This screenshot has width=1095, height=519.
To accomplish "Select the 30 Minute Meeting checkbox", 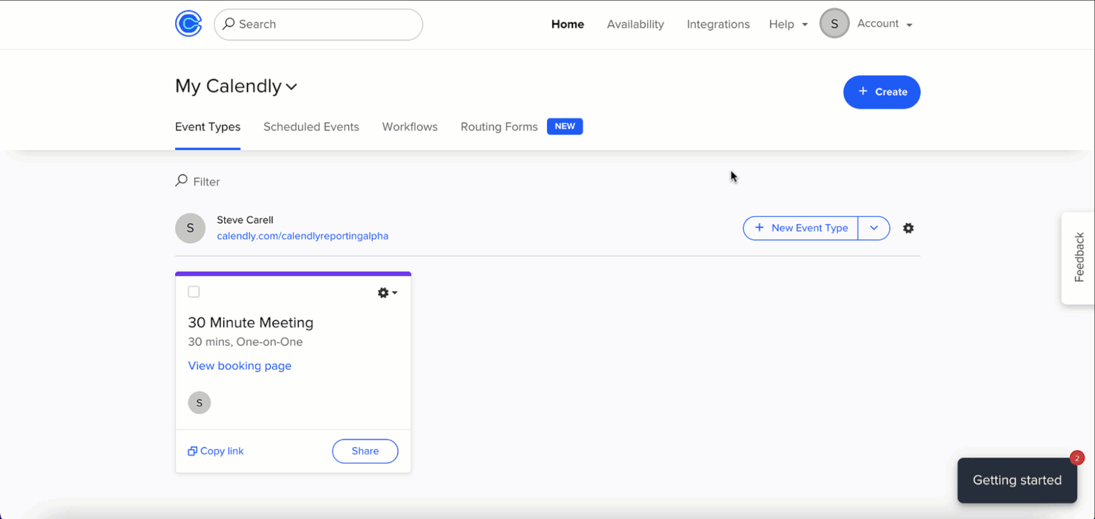I will coord(194,292).
